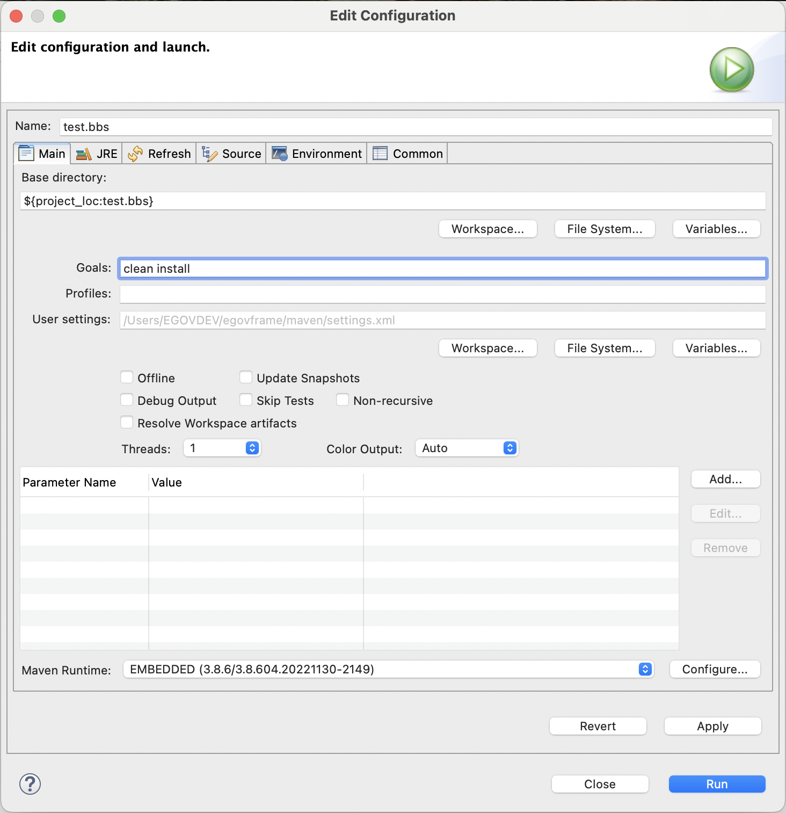Click the help question mark icon

(x=30, y=784)
